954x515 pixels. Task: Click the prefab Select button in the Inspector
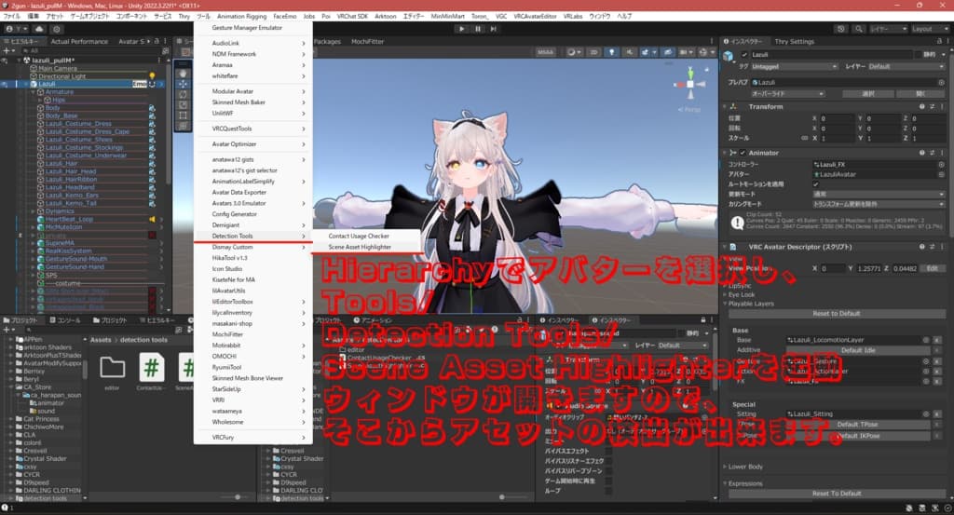(868, 94)
